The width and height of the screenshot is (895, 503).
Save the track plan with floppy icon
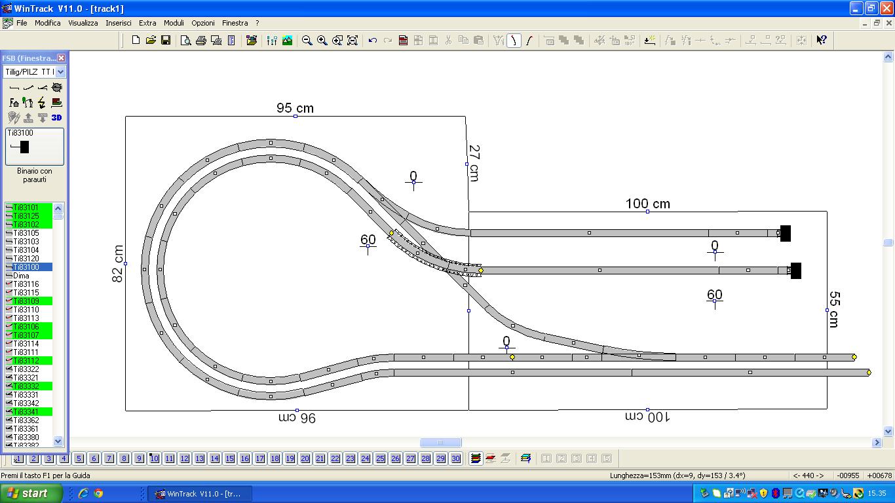[166, 40]
